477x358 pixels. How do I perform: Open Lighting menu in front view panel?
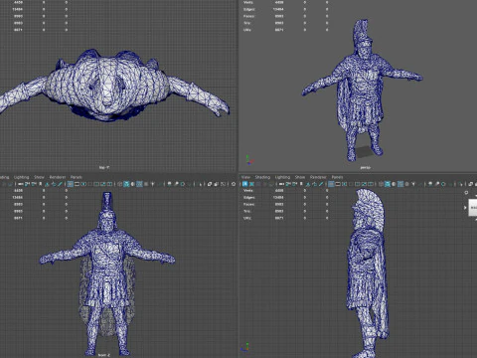(x=21, y=177)
